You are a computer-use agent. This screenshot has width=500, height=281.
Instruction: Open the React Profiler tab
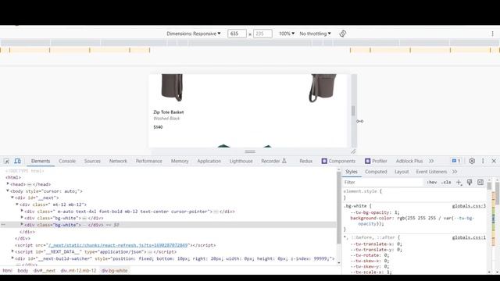(x=376, y=162)
